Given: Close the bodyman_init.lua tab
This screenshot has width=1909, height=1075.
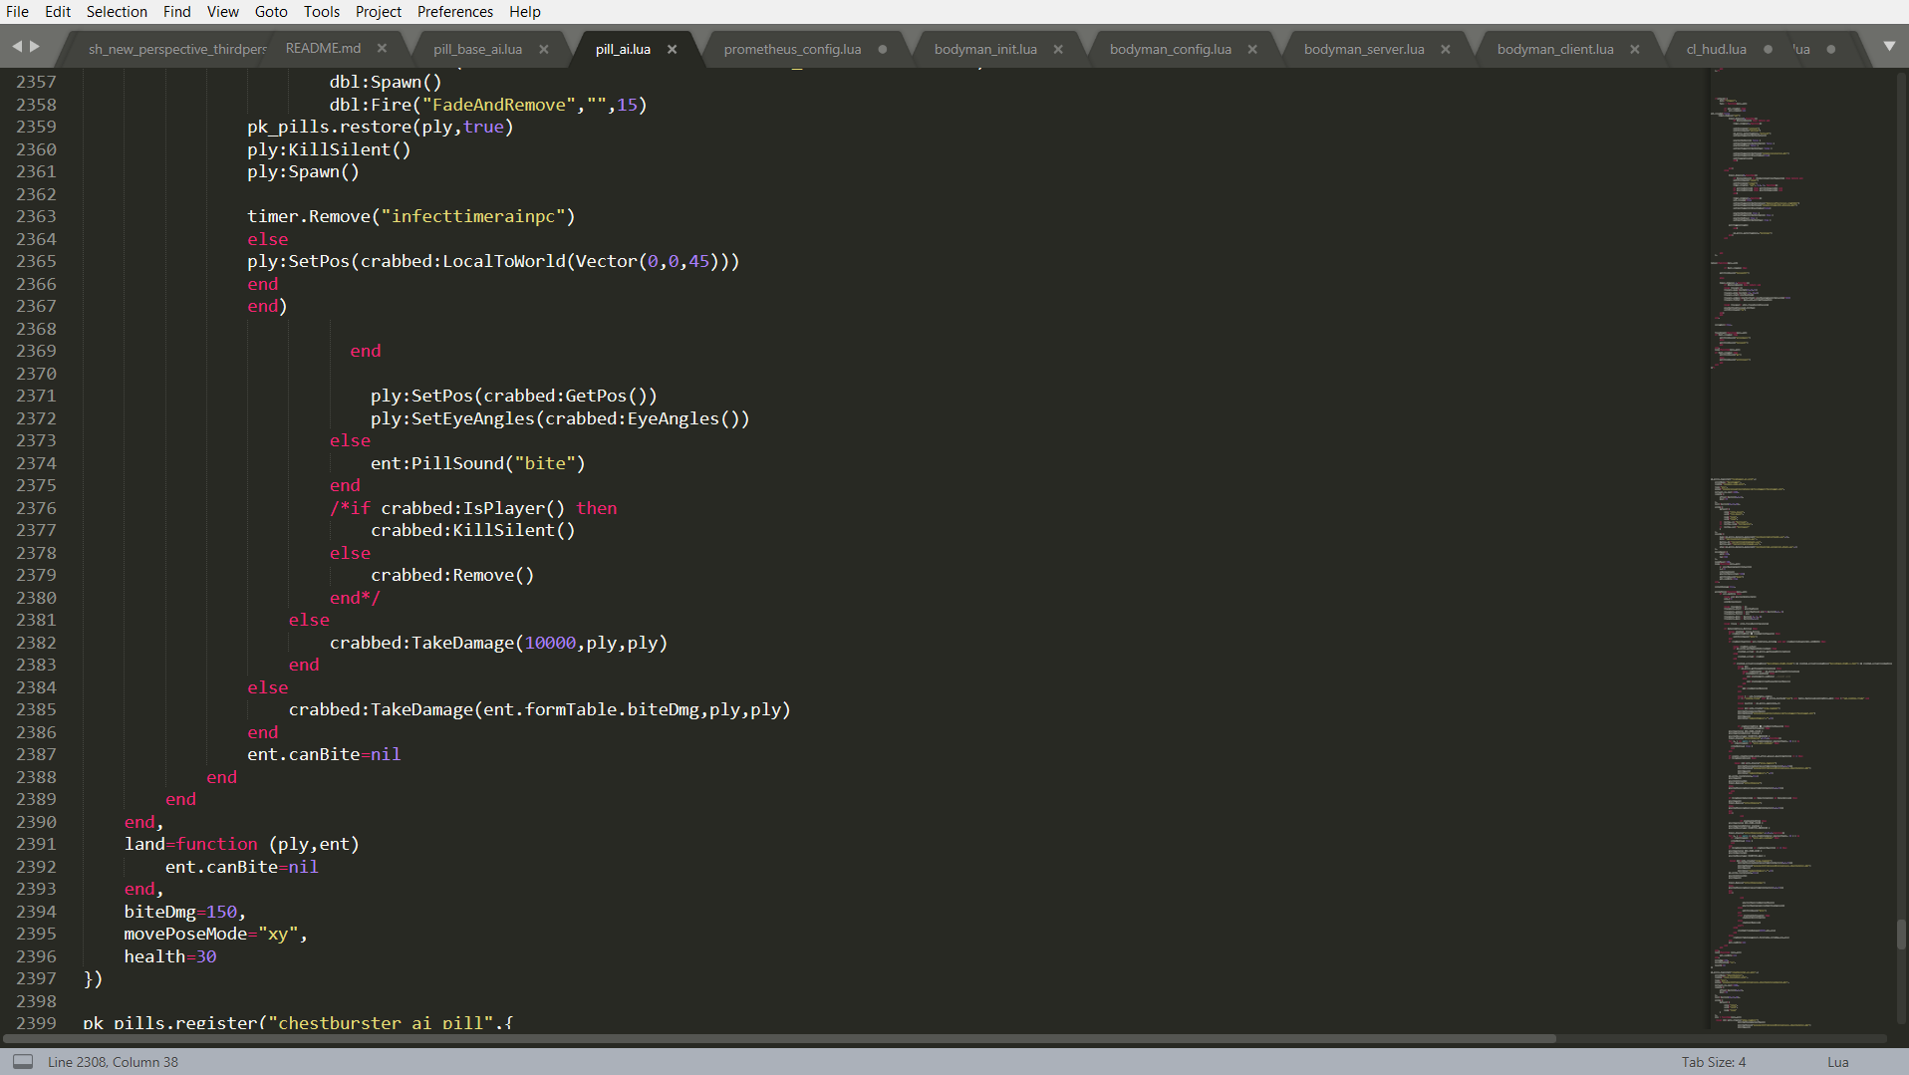Looking at the screenshot, I should click(x=1058, y=49).
